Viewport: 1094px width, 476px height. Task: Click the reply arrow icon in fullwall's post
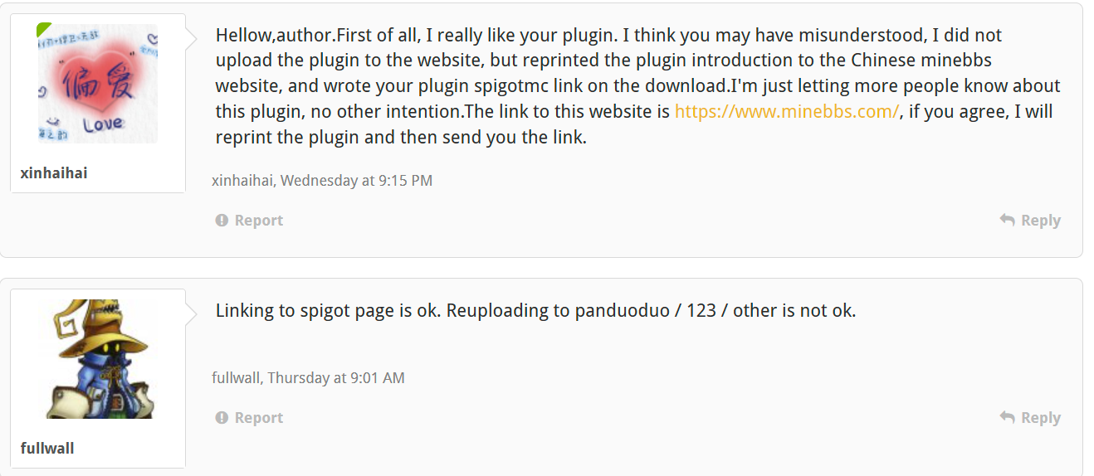(x=1007, y=417)
